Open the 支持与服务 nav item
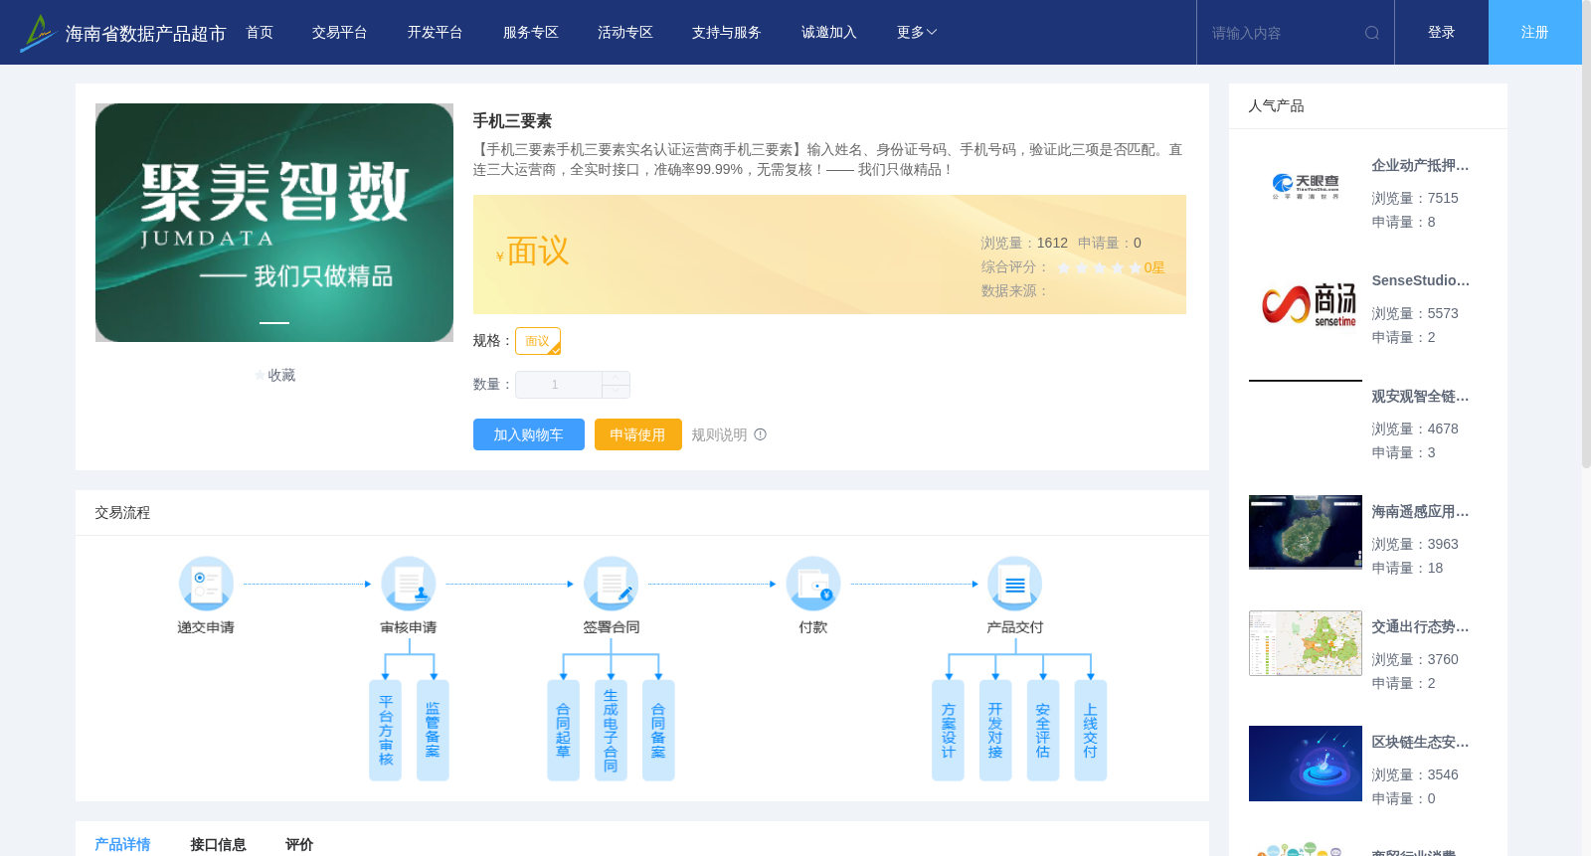 pos(727,33)
